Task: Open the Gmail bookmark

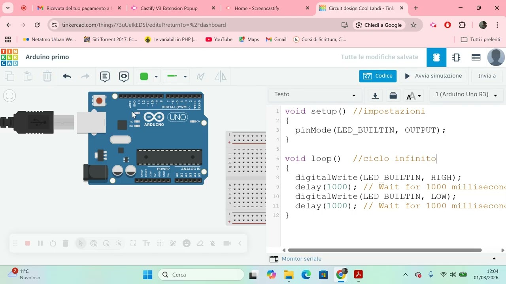Action: [276, 39]
